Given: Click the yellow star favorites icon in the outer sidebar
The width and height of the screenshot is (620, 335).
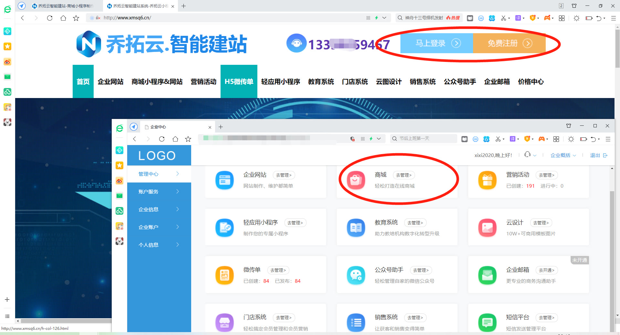Looking at the screenshot, I should (7, 46).
